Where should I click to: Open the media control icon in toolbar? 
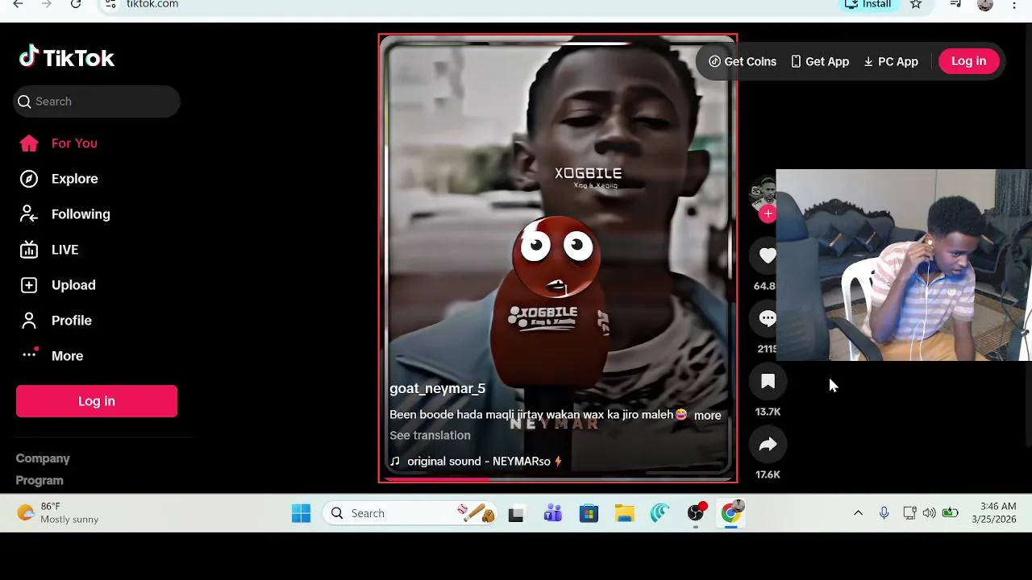[955, 4]
